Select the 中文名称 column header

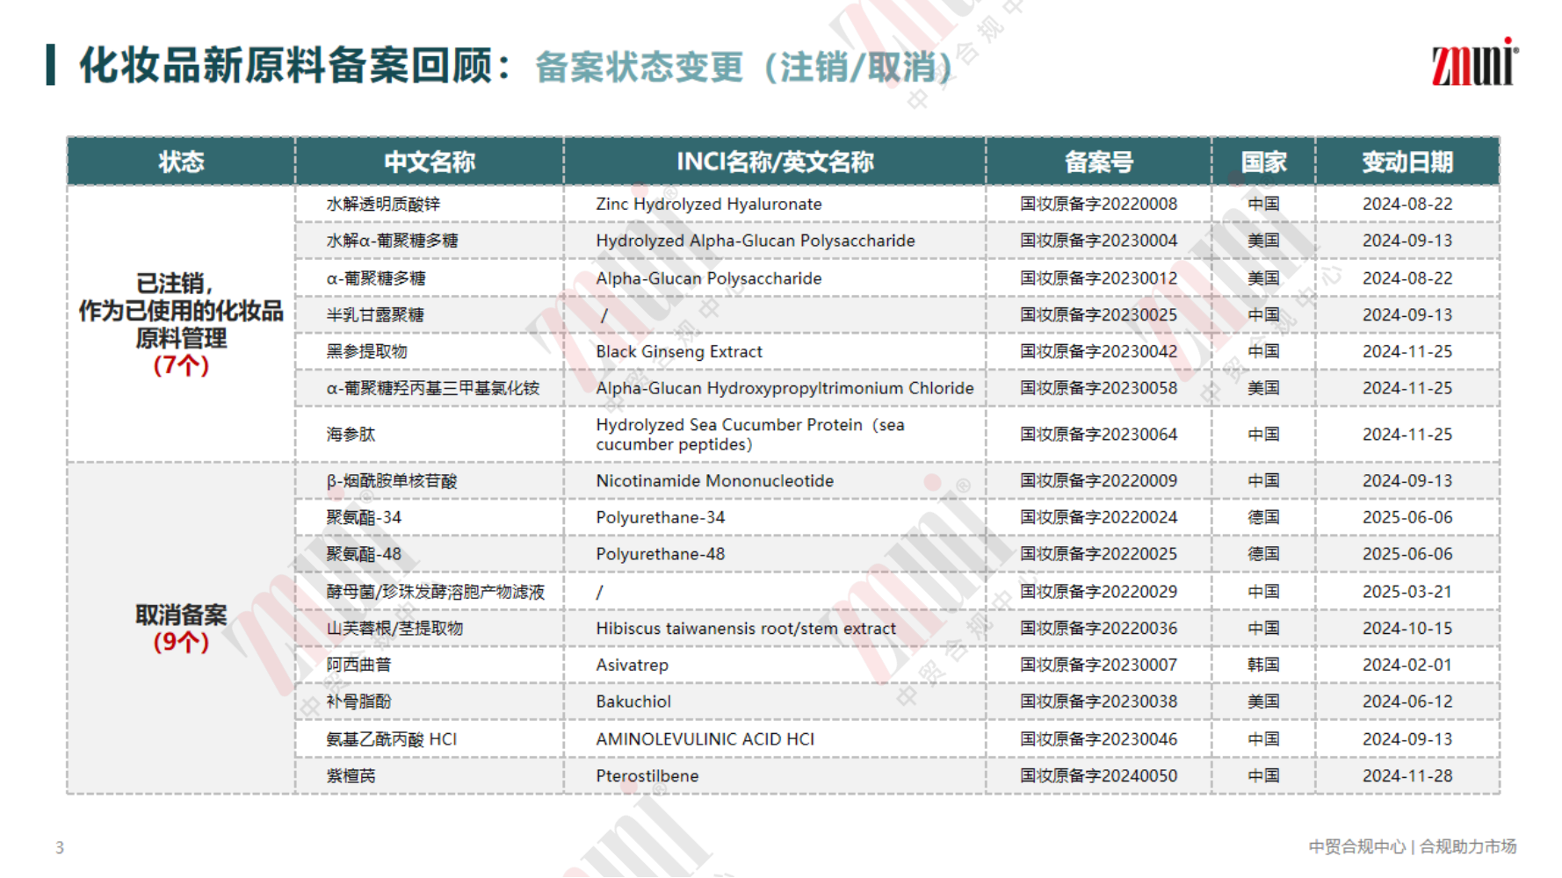point(430,162)
